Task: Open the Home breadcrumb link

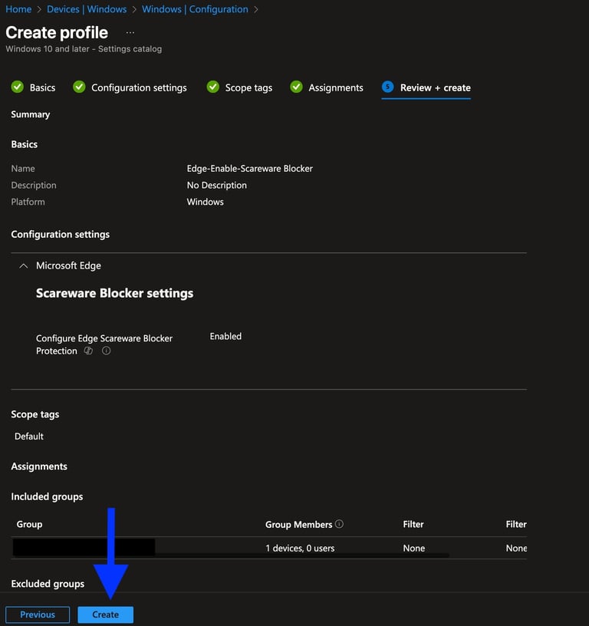Action: point(18,9)
